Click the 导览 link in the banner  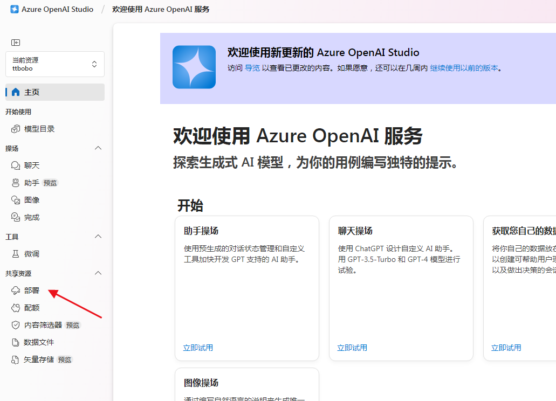tap(252, 68)
